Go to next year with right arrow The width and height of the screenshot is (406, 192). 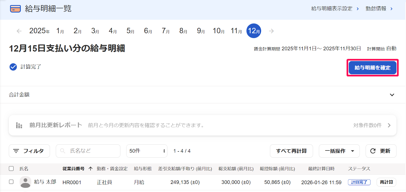[271, 31]
